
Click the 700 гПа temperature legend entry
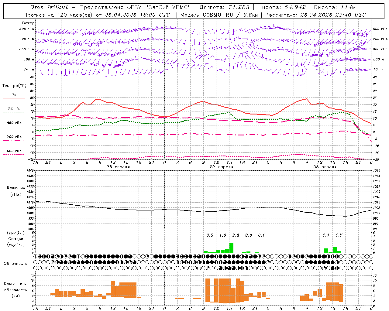(14, 137)
